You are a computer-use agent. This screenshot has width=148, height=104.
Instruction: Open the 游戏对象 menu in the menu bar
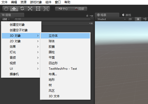pyautogui.click(x=36, y=2)
